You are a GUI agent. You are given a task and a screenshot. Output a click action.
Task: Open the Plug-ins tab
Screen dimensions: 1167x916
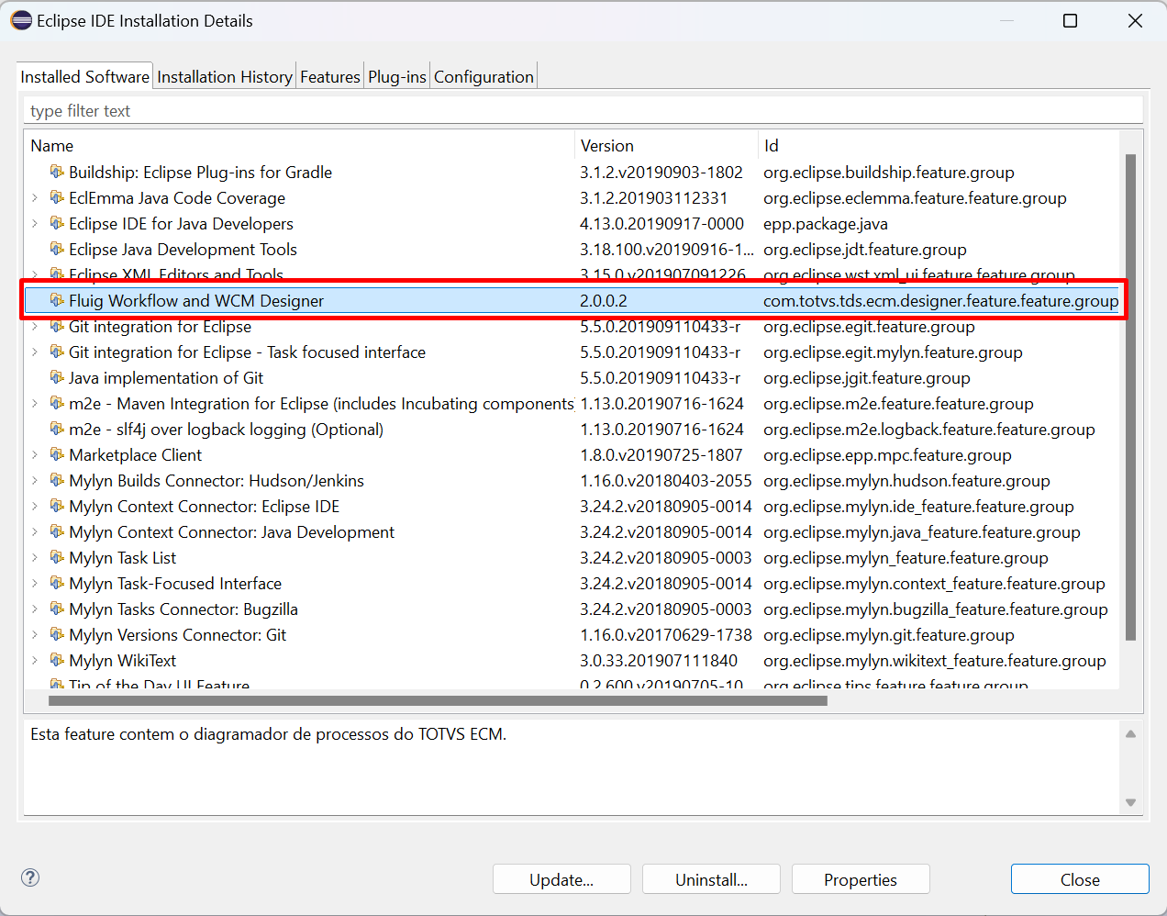coord(397,77)
